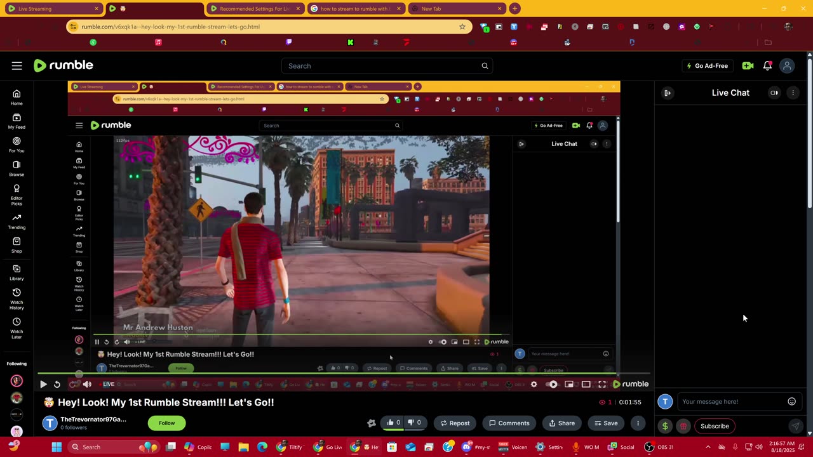This screenshot has width=813, height=457.
Task: Click the dollar Rant icon
Action: (665, 426)
